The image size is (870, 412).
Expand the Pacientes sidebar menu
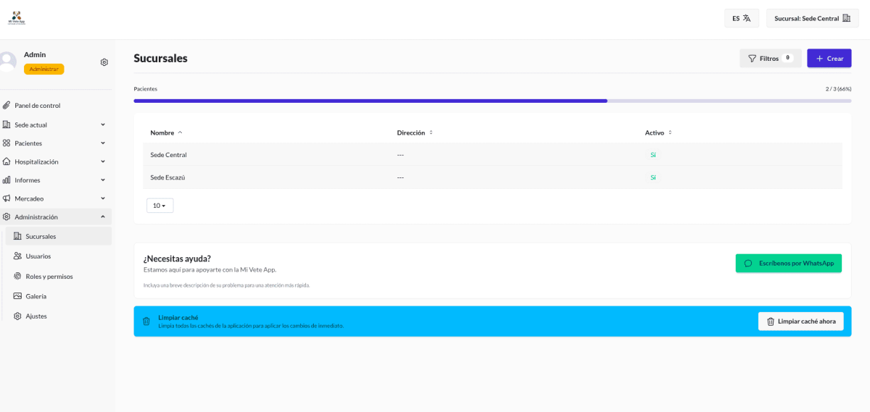(x=54, y=143)
